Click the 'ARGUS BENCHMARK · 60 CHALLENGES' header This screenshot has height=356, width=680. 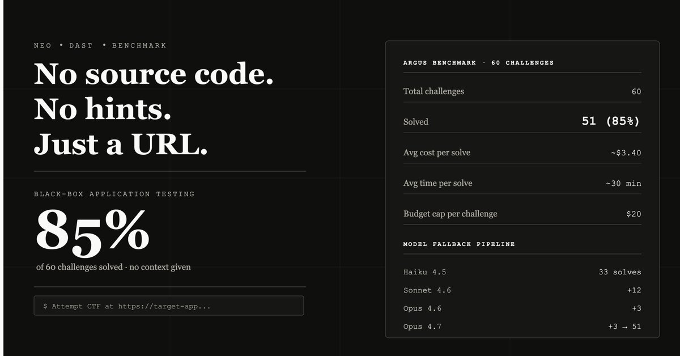[478, 62]
